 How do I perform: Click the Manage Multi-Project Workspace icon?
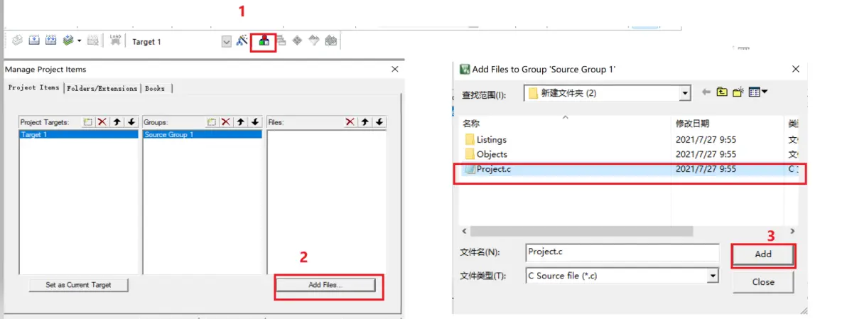pyautogui.click(x=281, y=40)
